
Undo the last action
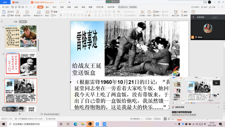(x=26, y=7)
